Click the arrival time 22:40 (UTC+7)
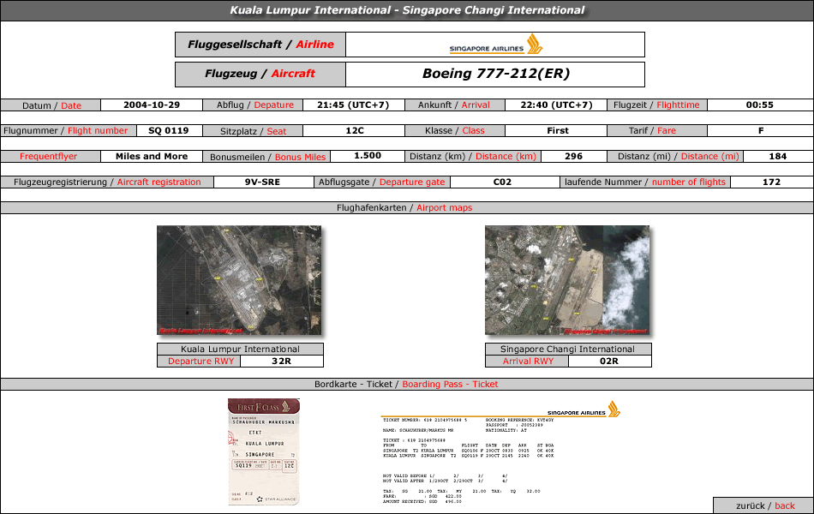 pyautogui.click(x=556, y=105)
